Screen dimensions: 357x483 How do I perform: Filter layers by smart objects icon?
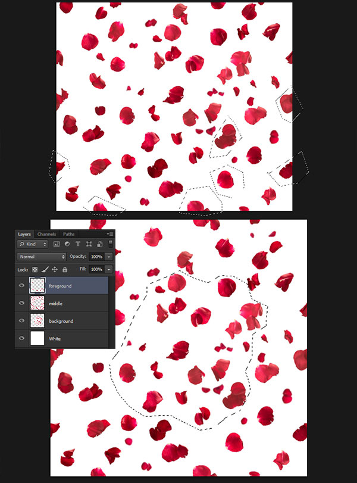[100, 244]
